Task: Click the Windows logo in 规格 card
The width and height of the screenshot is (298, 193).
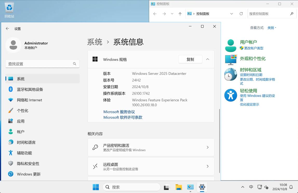Action: point(95,59)
